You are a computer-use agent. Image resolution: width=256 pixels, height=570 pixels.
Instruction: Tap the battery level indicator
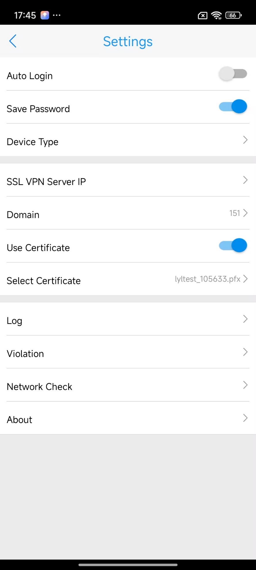[233, 15]
